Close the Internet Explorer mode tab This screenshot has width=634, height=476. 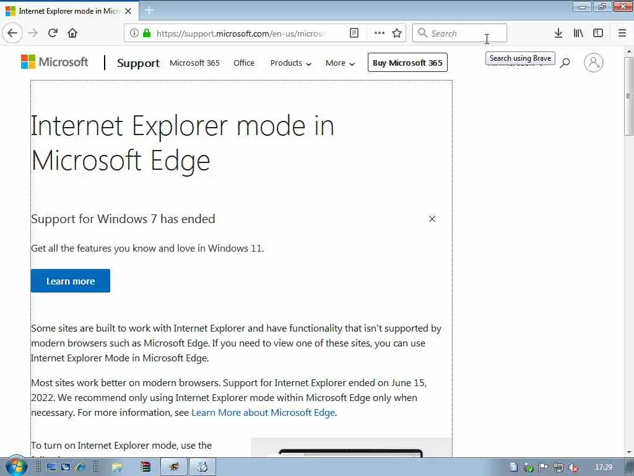pyautogui.click(x=128, y=11)
